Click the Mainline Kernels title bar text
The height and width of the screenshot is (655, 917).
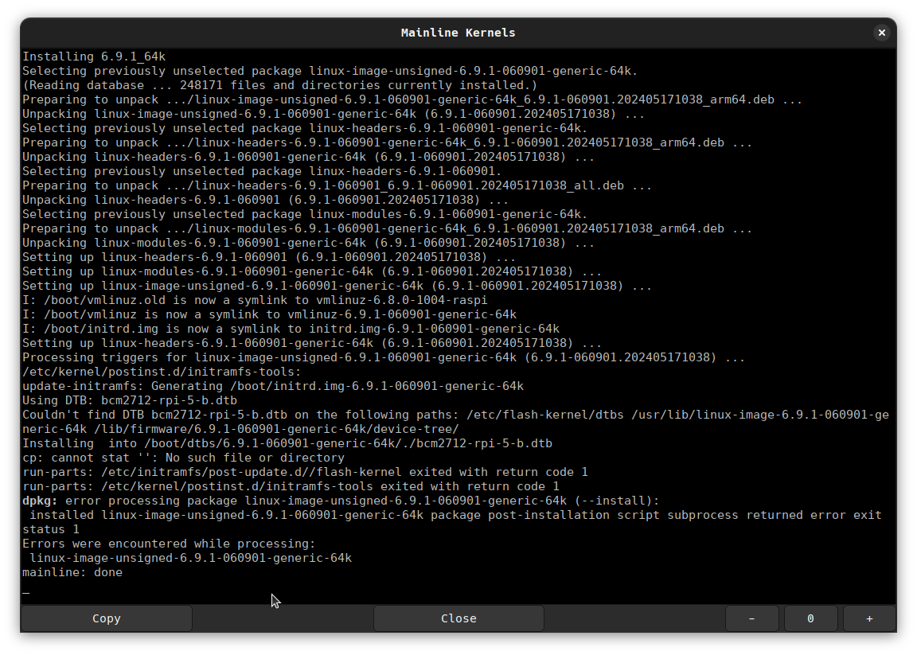(458, 33)
